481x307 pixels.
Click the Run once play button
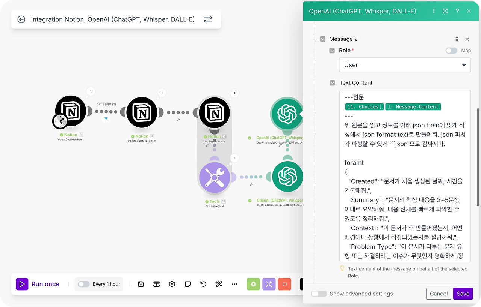click(22, 284)
